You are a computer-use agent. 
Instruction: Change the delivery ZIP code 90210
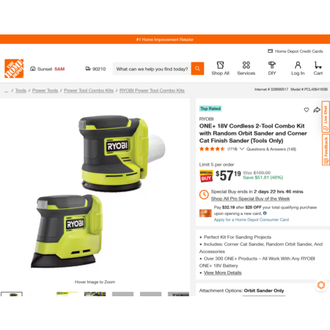click(95, 69)
